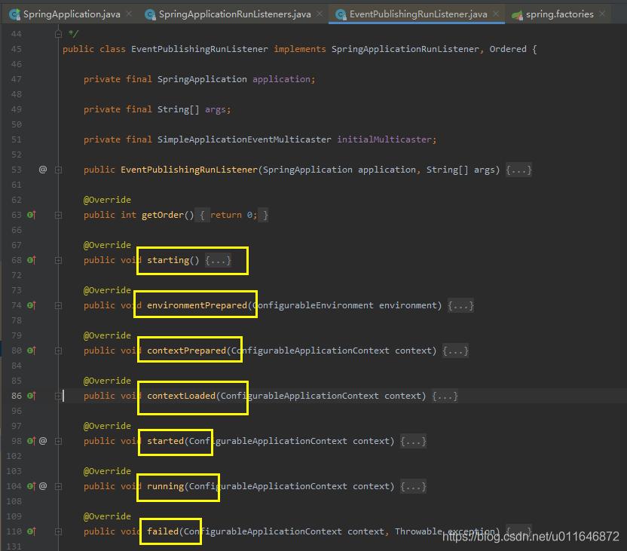Screen dimensions: 627x551
Task: Click the @ gutter icon on line 53
Action: [43, 170]
